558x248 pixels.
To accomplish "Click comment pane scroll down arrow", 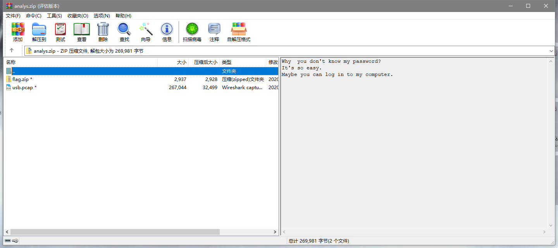I will tap(551, 225).
